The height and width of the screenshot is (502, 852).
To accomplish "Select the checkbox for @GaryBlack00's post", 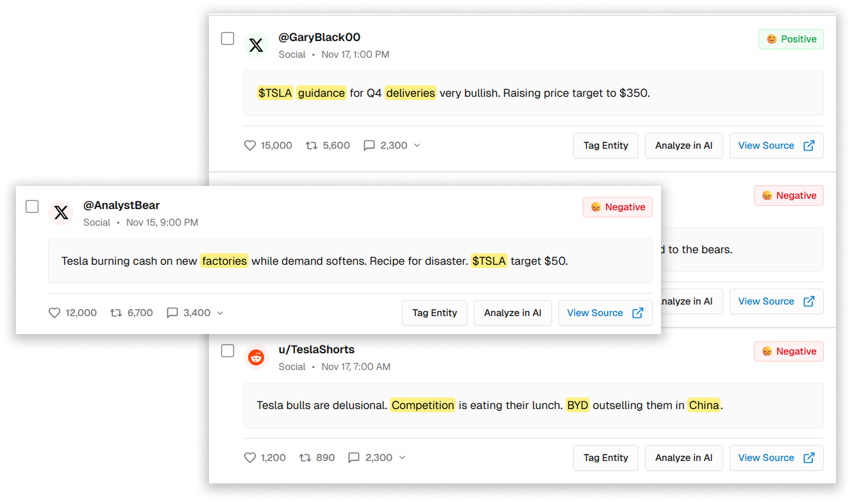I will [x=228, y=38].
